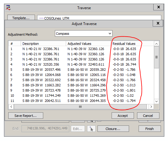The height and width of the screenshot is (141, 168).
Task: Click the horizontal scroll left arrow
Action: 11,107
